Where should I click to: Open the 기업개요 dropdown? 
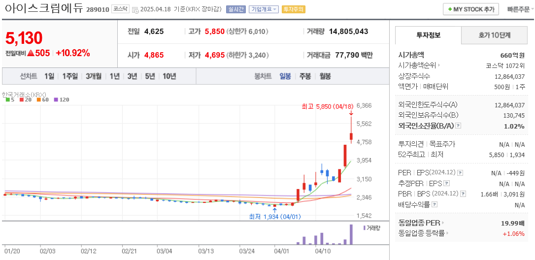tap(264, 9)
